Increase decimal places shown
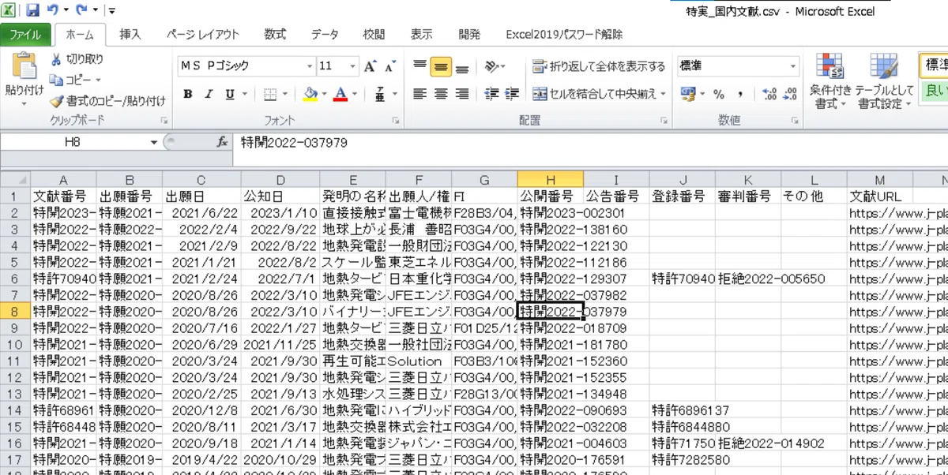 pos(769,94)
